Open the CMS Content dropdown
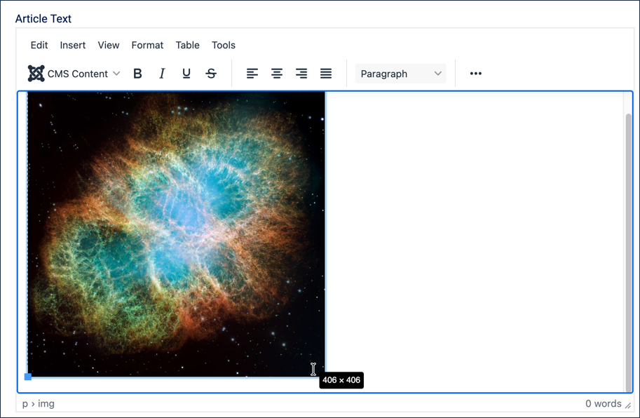The width and height of the screenshot is (640, 418). [74, 74]
